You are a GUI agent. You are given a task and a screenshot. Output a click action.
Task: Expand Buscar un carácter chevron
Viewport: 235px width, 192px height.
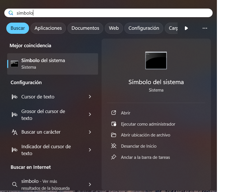click(90, 132)
